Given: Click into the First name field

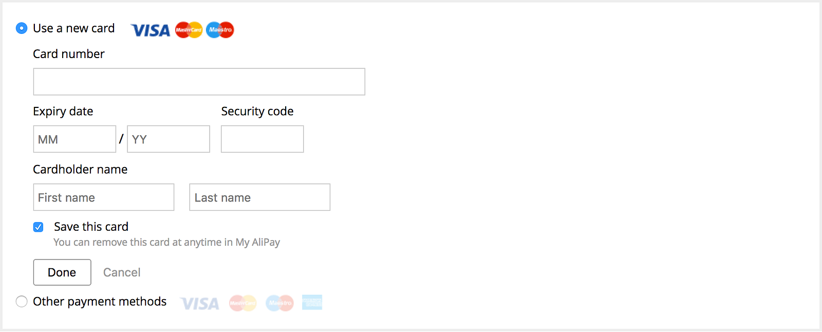Looking at the screenshot, I should (104, 197).
